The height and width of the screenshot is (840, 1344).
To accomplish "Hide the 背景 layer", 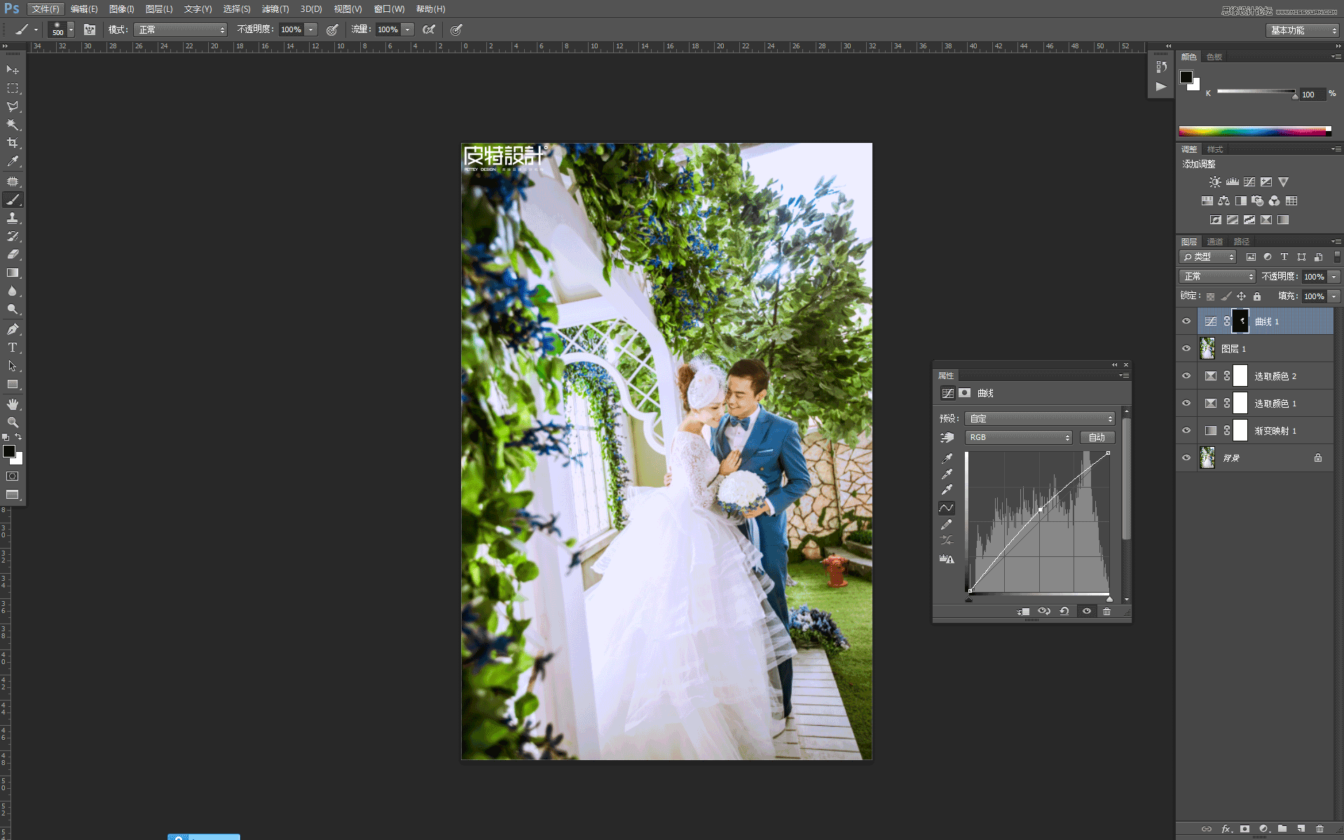I will click(1186, 457).
